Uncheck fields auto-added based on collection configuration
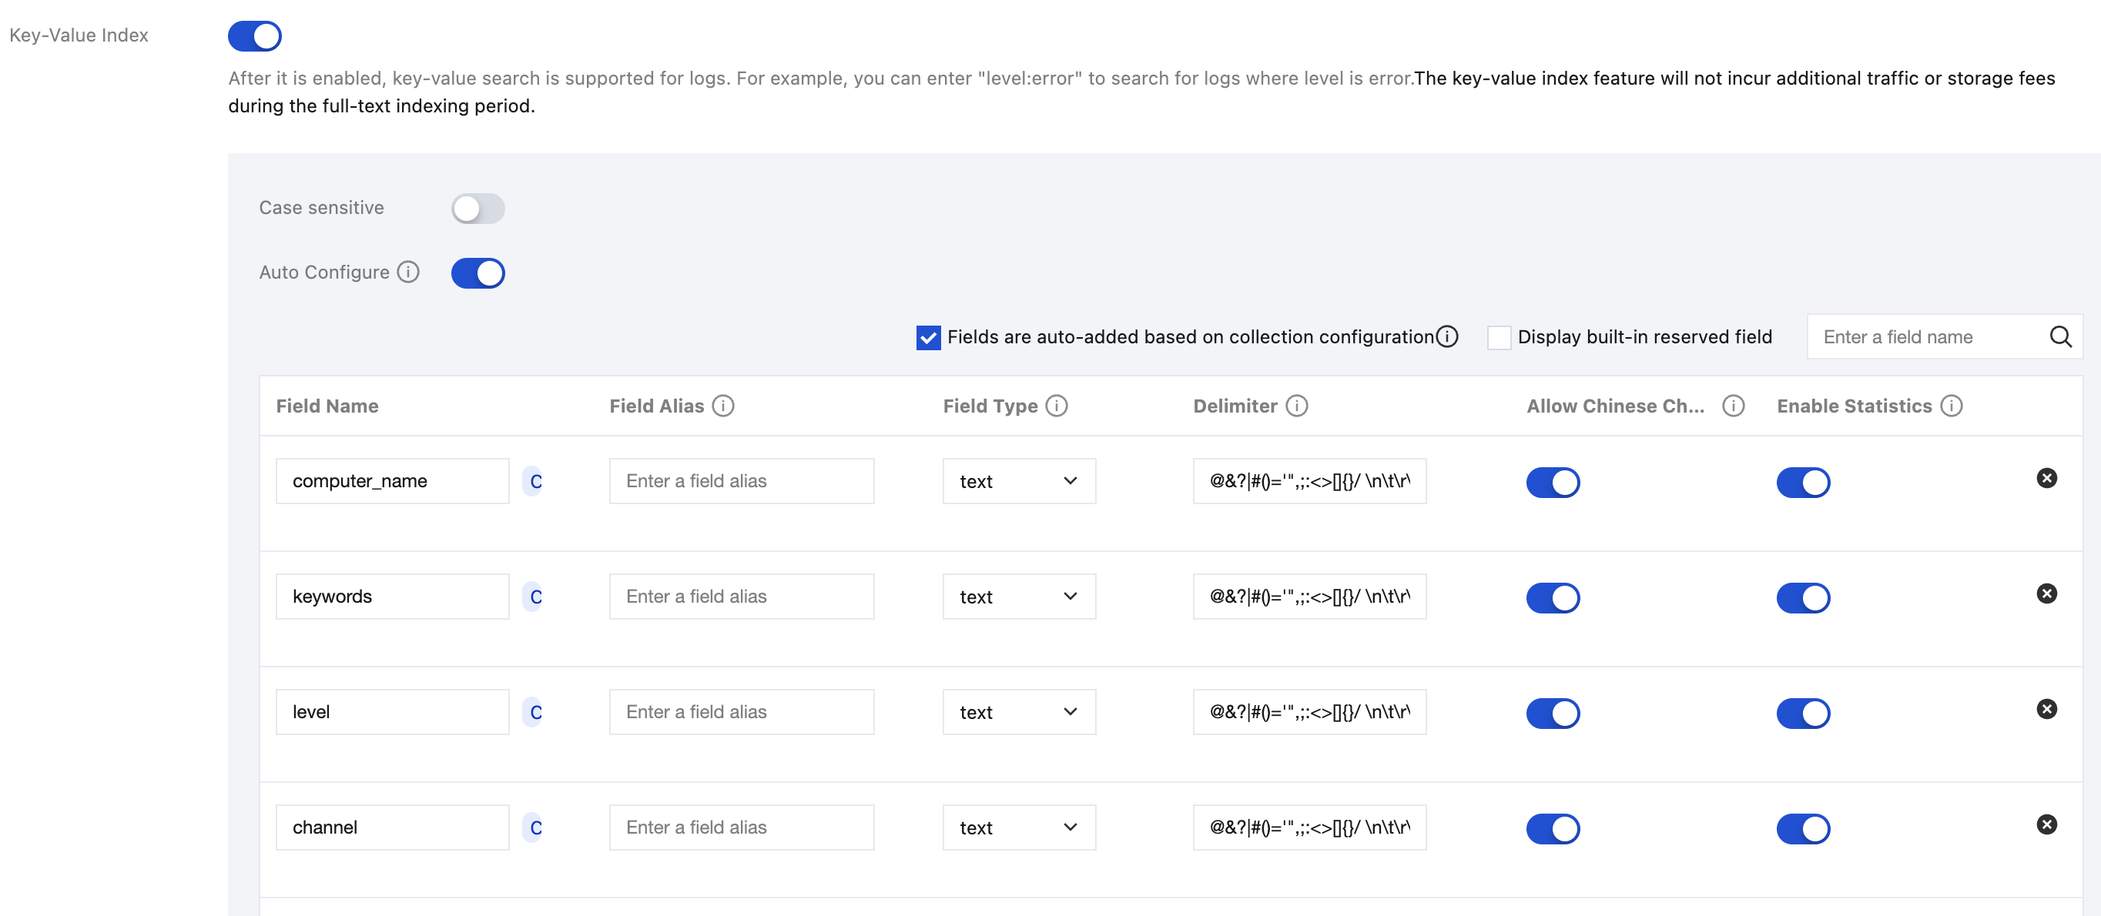Viewport: 2101px width, 916px height. (x=927, y=337)
